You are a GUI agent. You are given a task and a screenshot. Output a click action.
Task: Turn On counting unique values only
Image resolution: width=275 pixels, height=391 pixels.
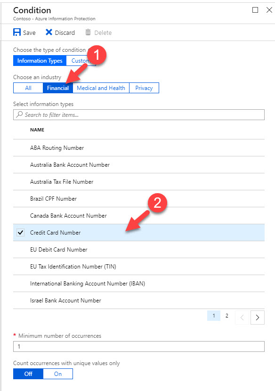[x=57, y=374]
